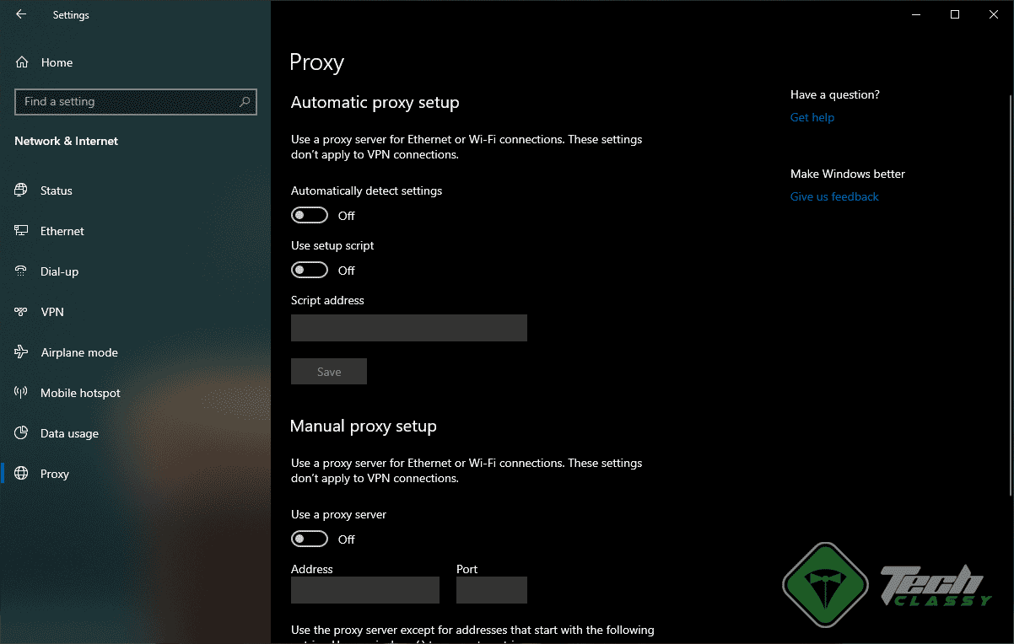Open Mobile hotspot via its signal icon
Viewport: 1014px width, 644px height.
(x=20, y=393)
